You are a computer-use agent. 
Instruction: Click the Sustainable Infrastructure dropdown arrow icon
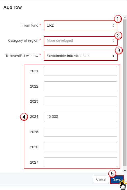113,56
